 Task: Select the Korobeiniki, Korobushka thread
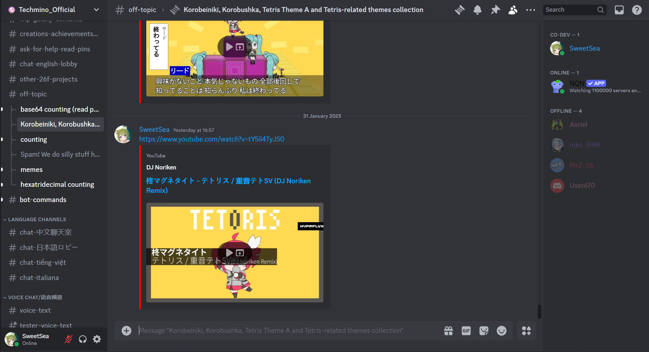pos(60,124)
